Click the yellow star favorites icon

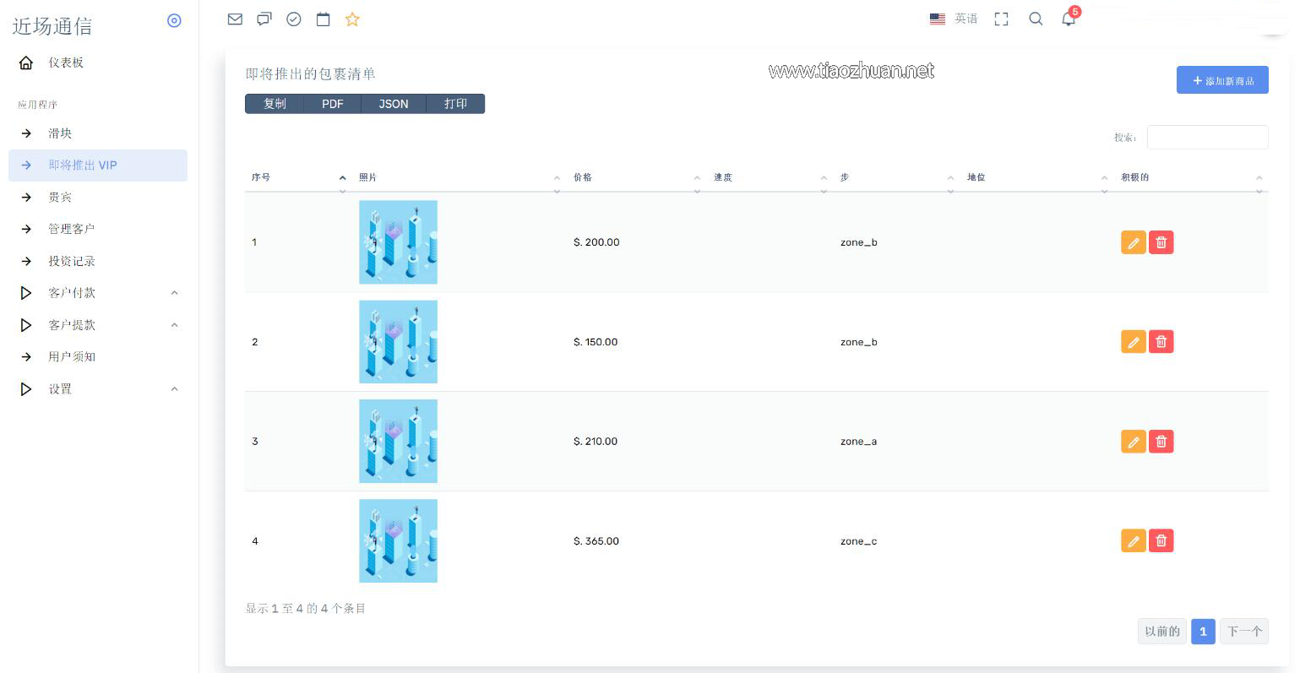click(352, 19)
